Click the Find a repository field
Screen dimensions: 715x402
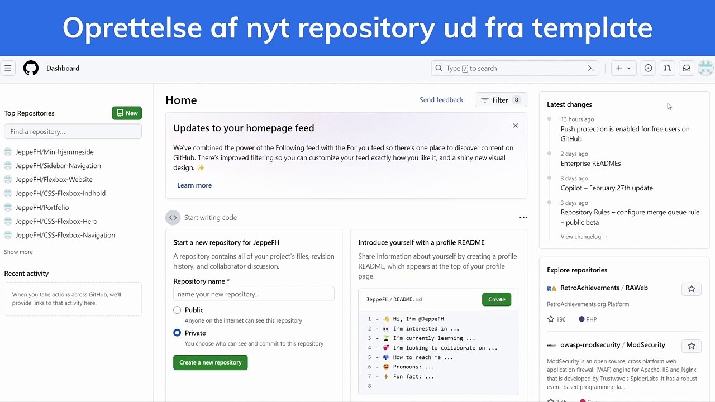pos(73,132)
